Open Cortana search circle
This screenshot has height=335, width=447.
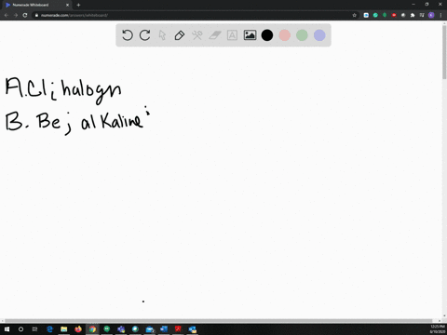[x=20, y=329]
